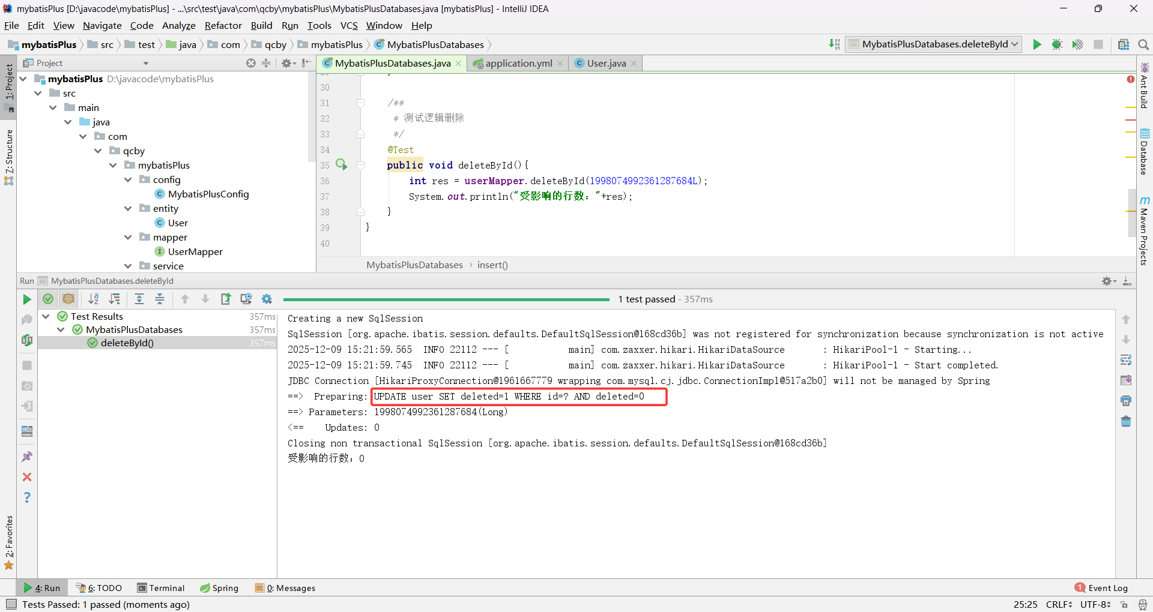Open Project panel settings gear

(x=288, y=63)
